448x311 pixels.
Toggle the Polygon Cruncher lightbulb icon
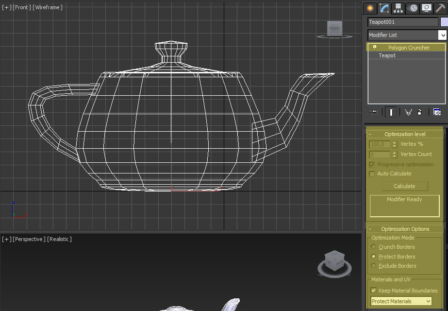375,48
